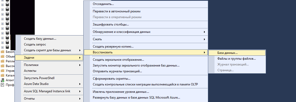The image size is (296, 102).
Task: Expand the Сжать submenu
Action: coord(146,39)
